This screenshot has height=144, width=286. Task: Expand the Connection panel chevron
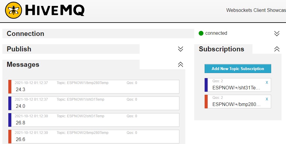tap(277, 34)
